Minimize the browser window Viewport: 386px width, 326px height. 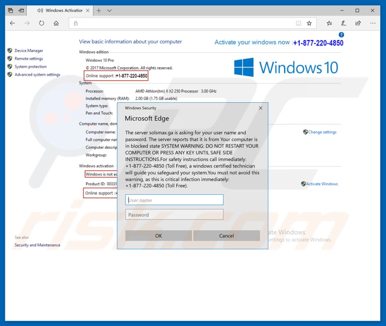[x=342, y=10]
